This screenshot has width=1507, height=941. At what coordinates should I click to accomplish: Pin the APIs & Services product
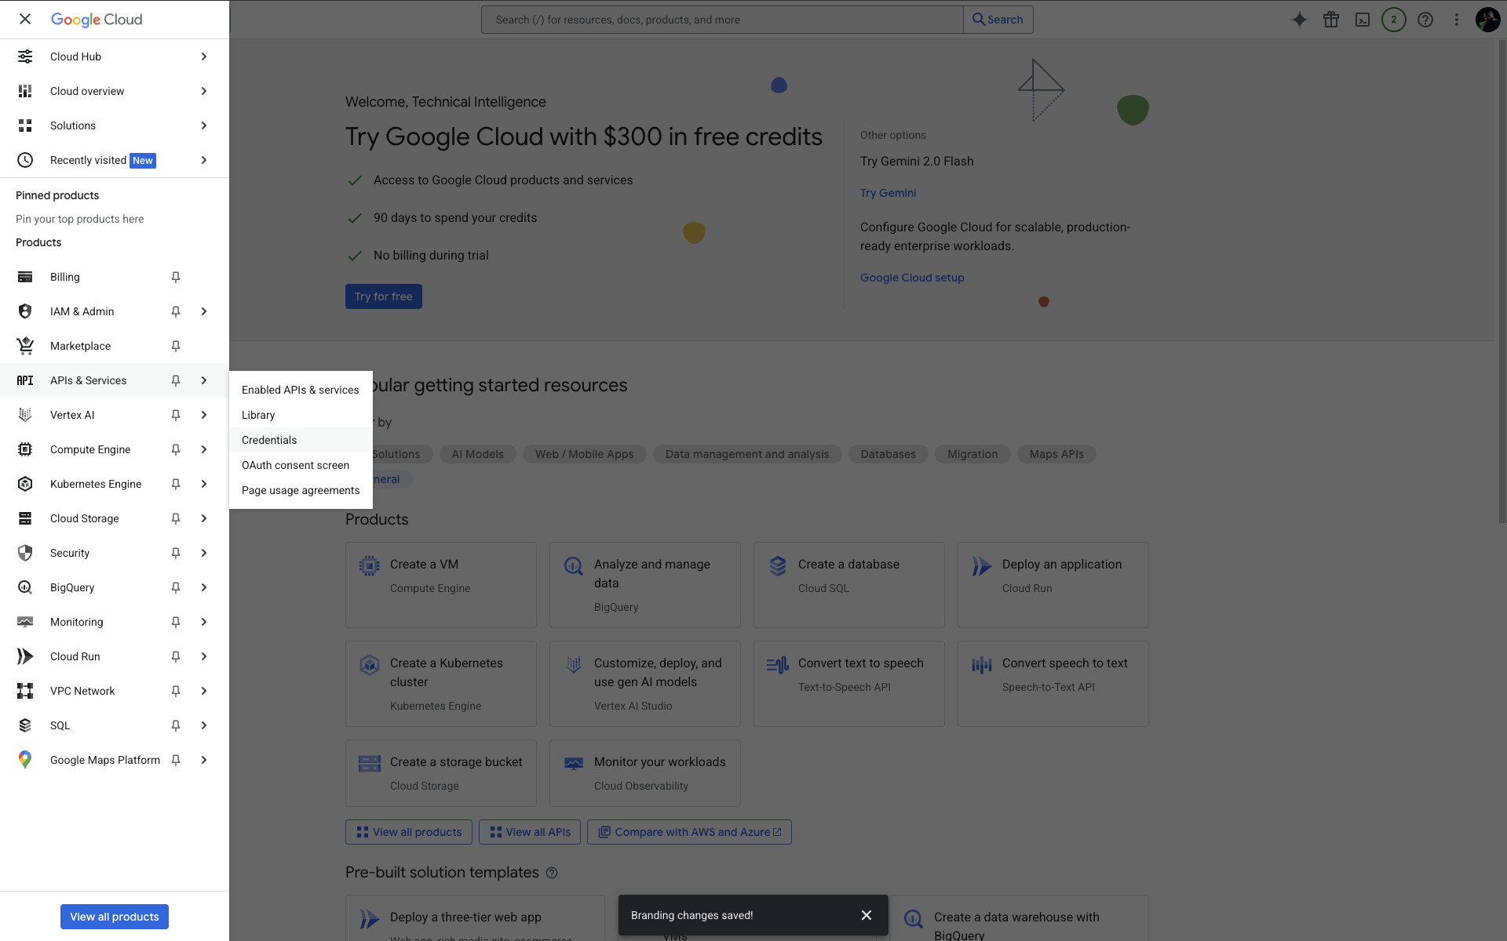(x=176, y=380)
